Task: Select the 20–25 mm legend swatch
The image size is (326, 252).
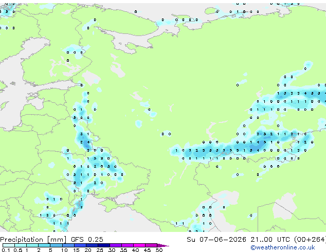Action: click(x=92, y=245)
